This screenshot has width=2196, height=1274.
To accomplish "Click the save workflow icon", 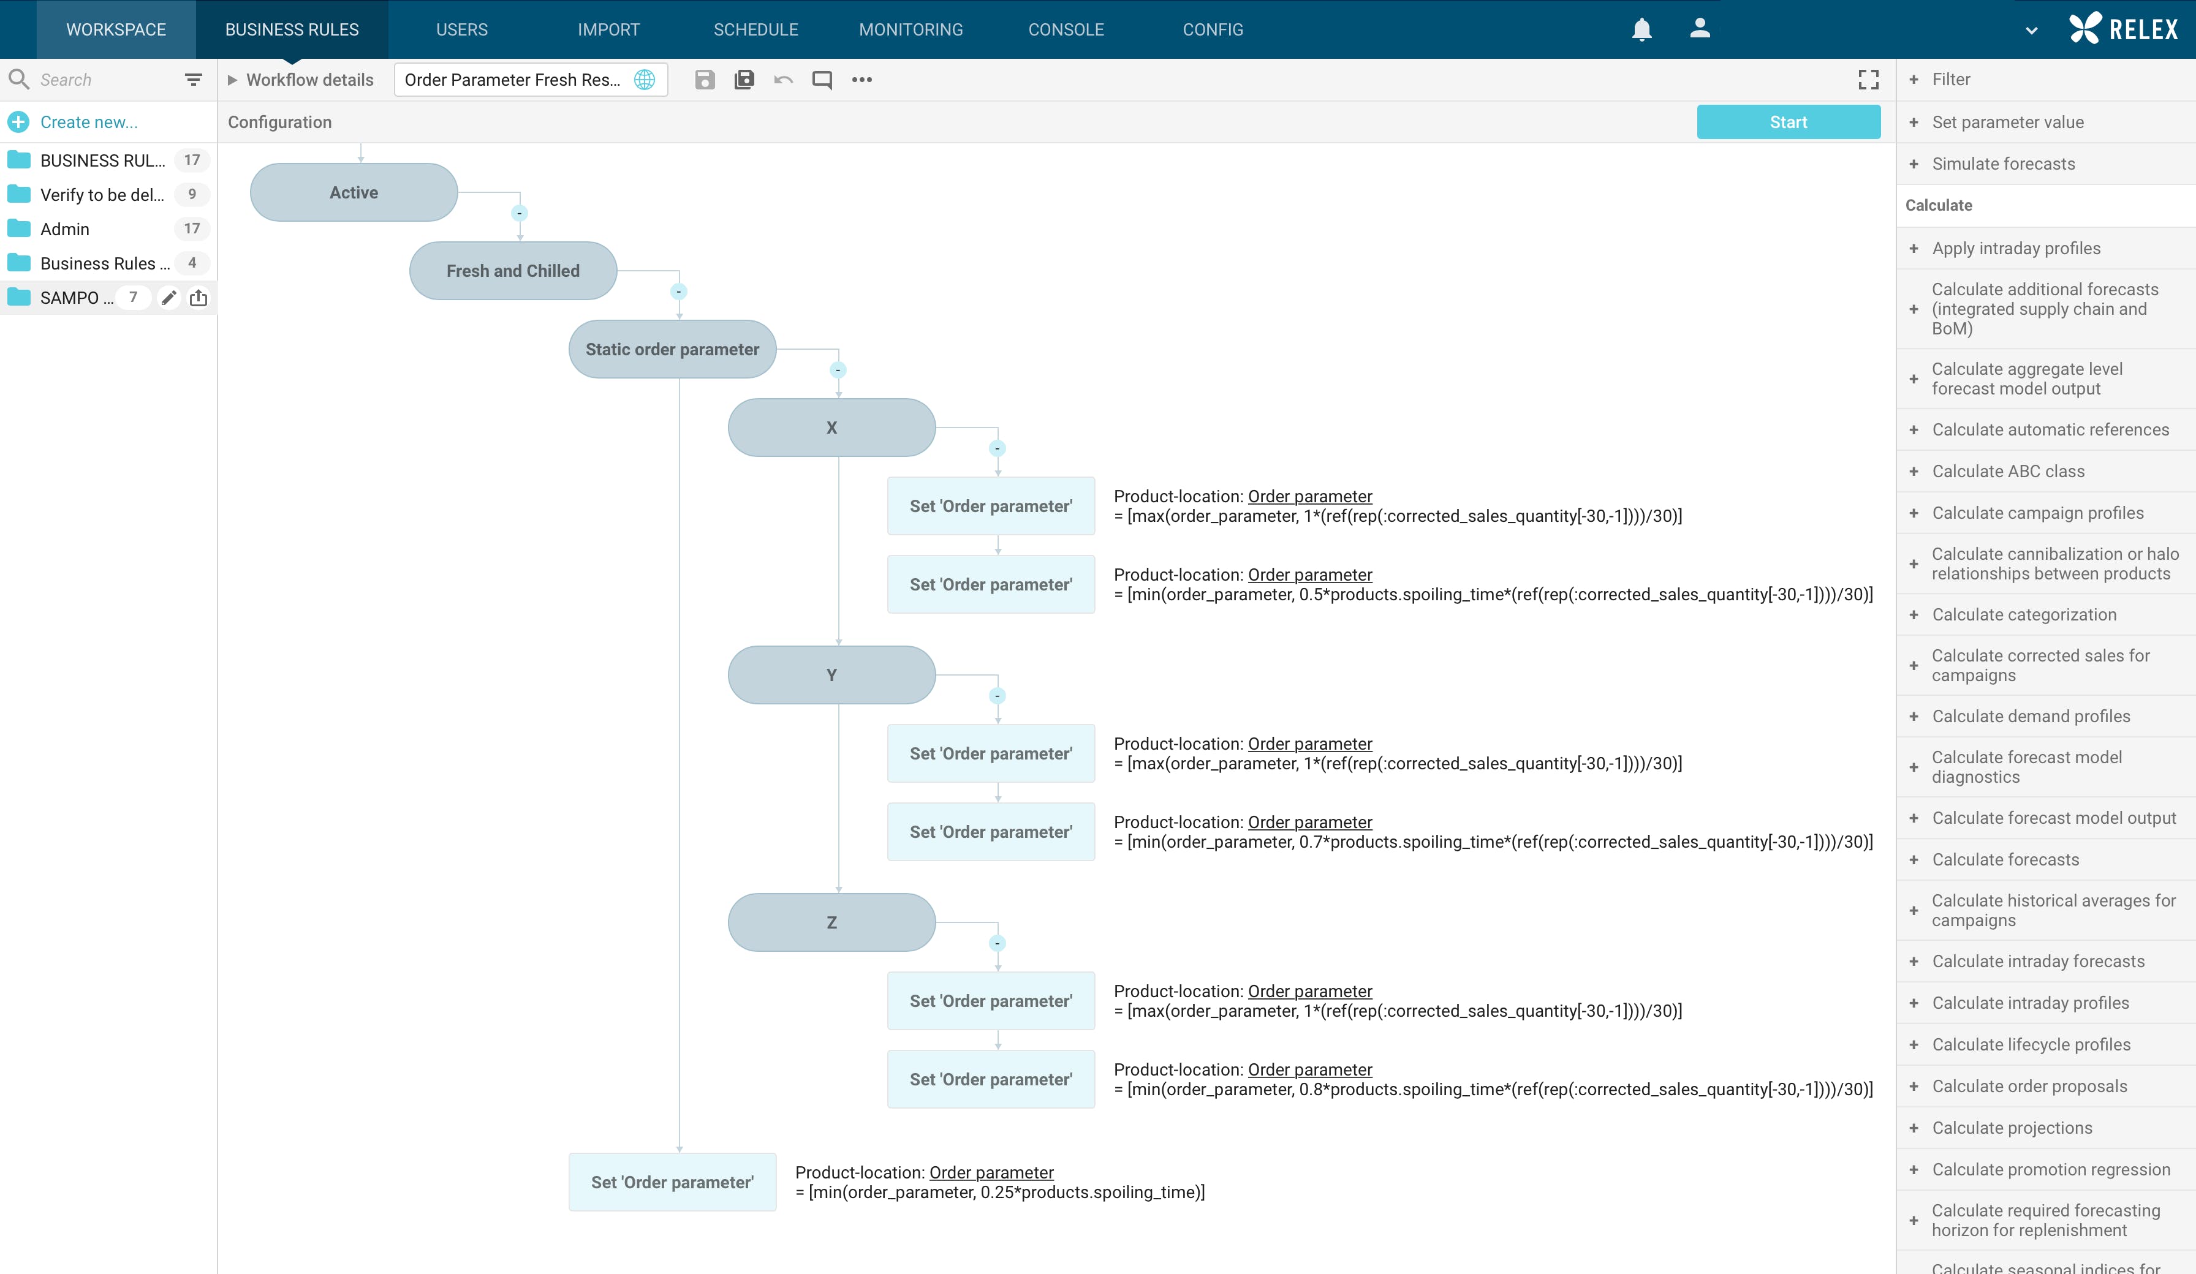I will click(704, 80).
